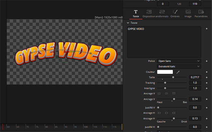The image size is (212, 132).
Task: Click the range start field 0
Action: [163, 4]
